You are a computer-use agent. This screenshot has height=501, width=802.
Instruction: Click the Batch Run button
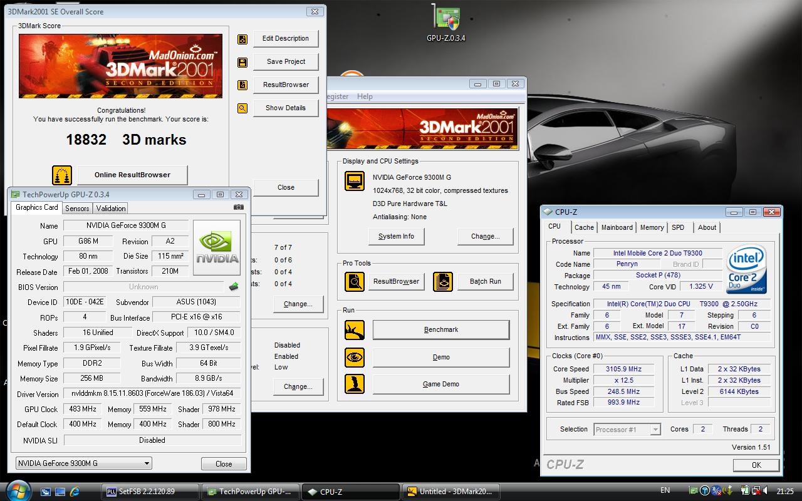pos(486,281)
